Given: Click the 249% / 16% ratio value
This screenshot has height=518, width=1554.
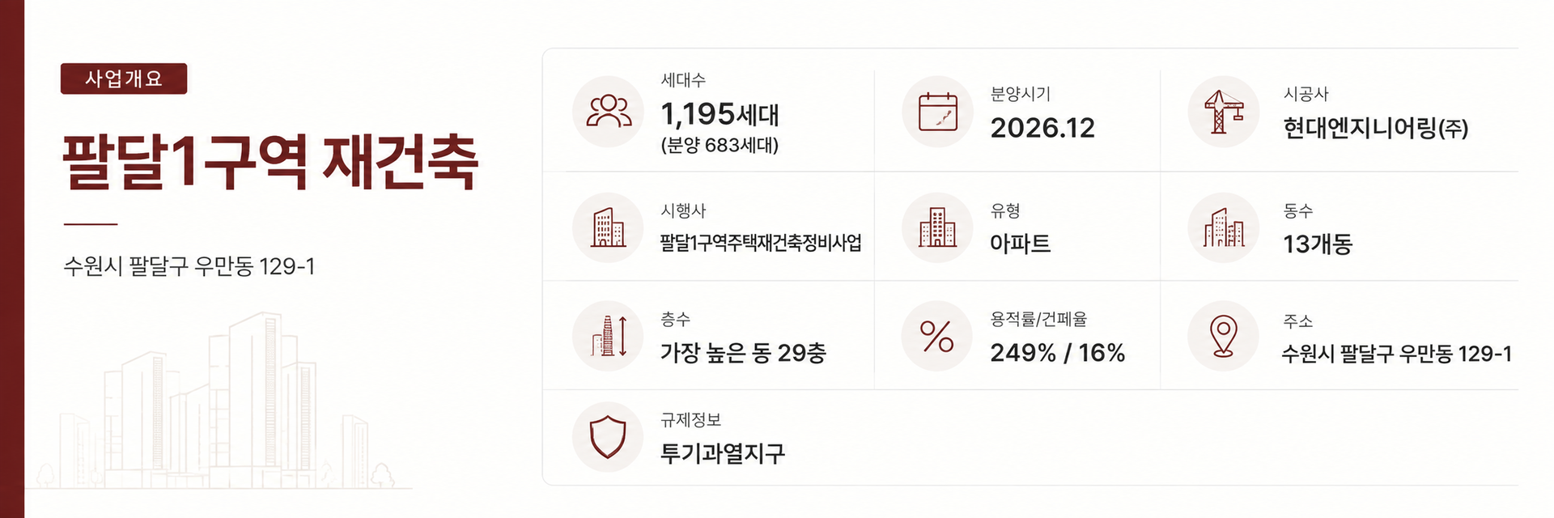Looking at the screenshot, I should click(x=1058, y=353).
